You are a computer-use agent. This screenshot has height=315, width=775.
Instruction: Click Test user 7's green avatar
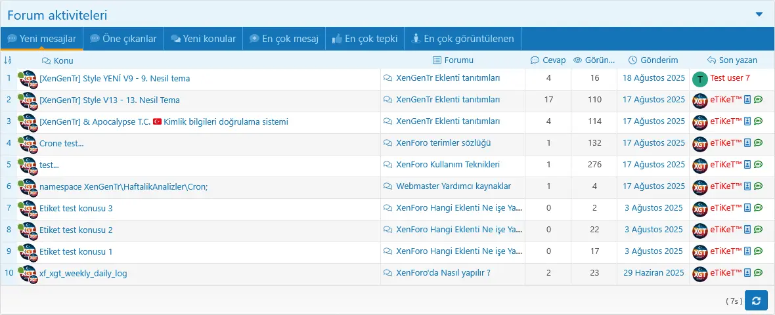pos(700,79)
